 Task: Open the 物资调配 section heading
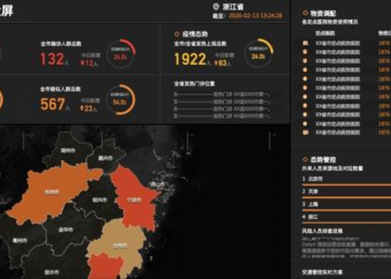[x=323, y=13]
